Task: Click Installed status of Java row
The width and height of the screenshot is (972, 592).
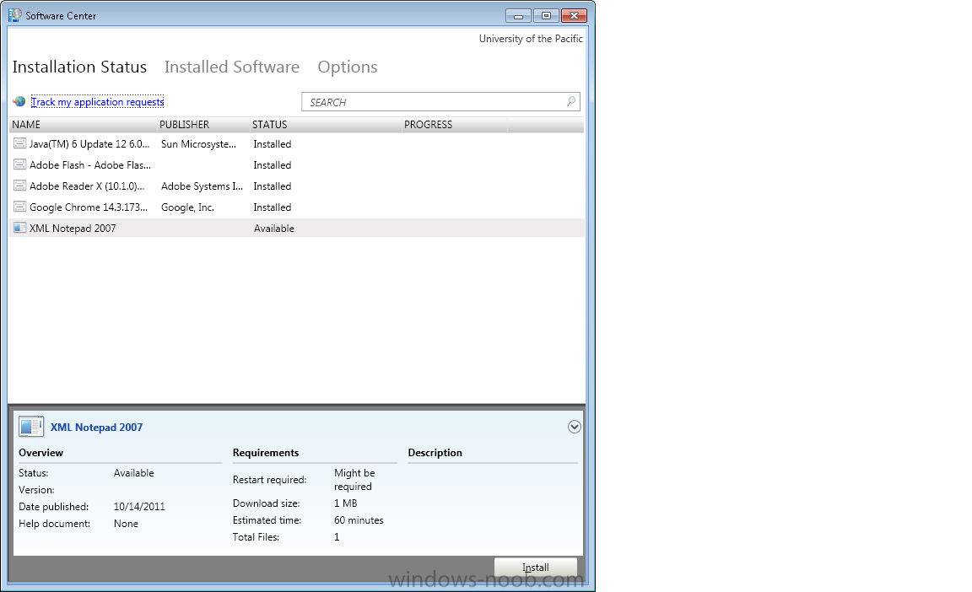Action: pyautogui.click(x=273, y=143)
